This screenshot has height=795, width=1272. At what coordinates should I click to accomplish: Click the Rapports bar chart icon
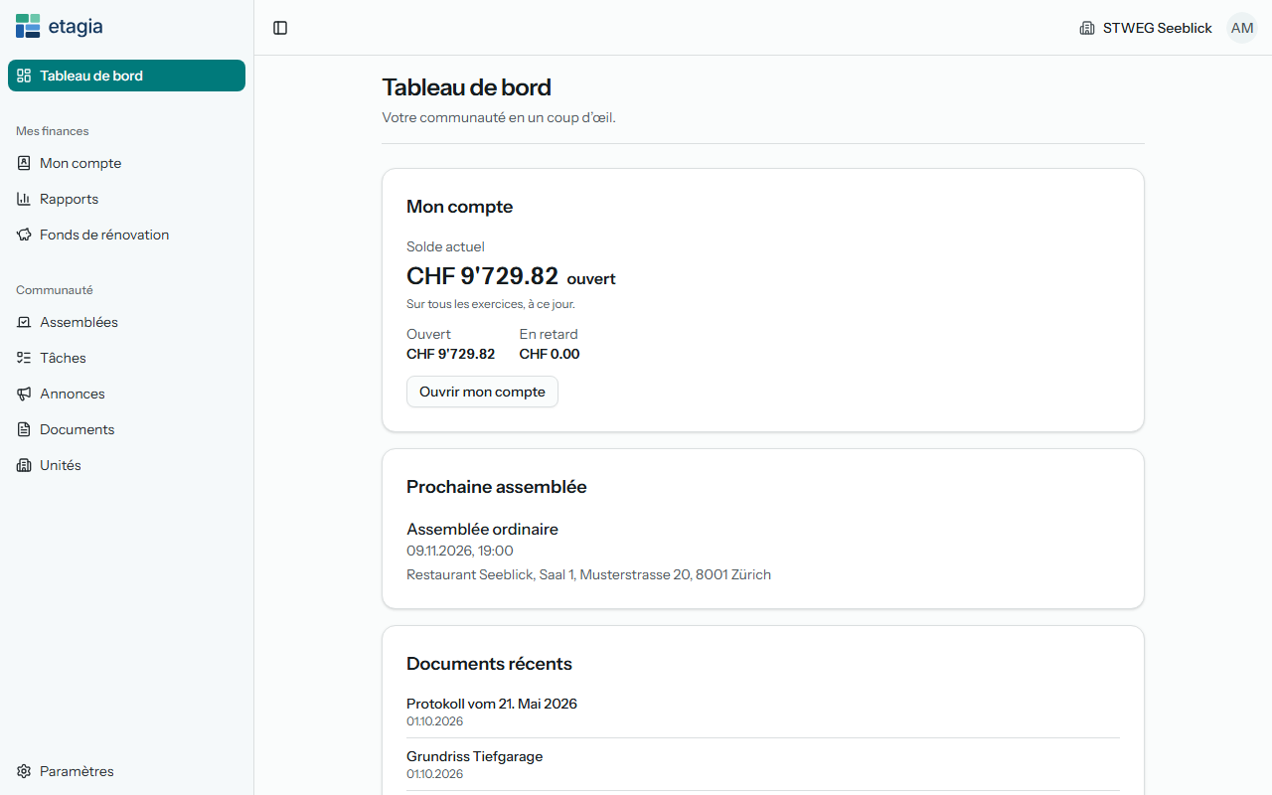tap(24, 199)
